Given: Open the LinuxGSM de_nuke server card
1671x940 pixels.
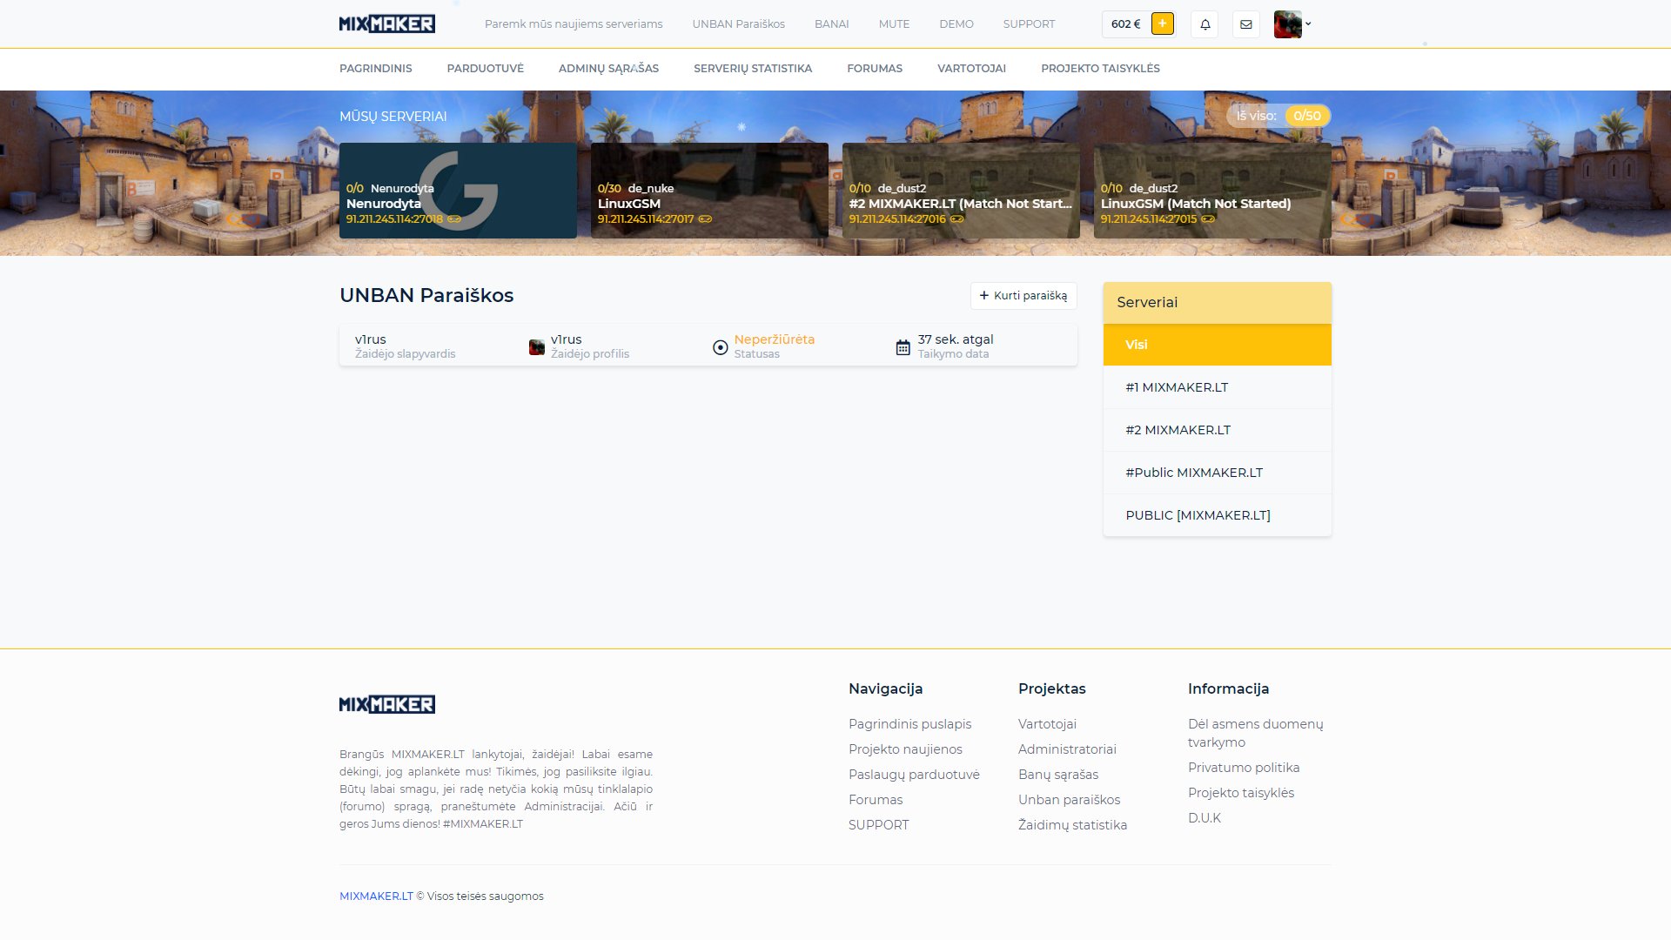Looking at the screenshot, I should tap(709, 191).
